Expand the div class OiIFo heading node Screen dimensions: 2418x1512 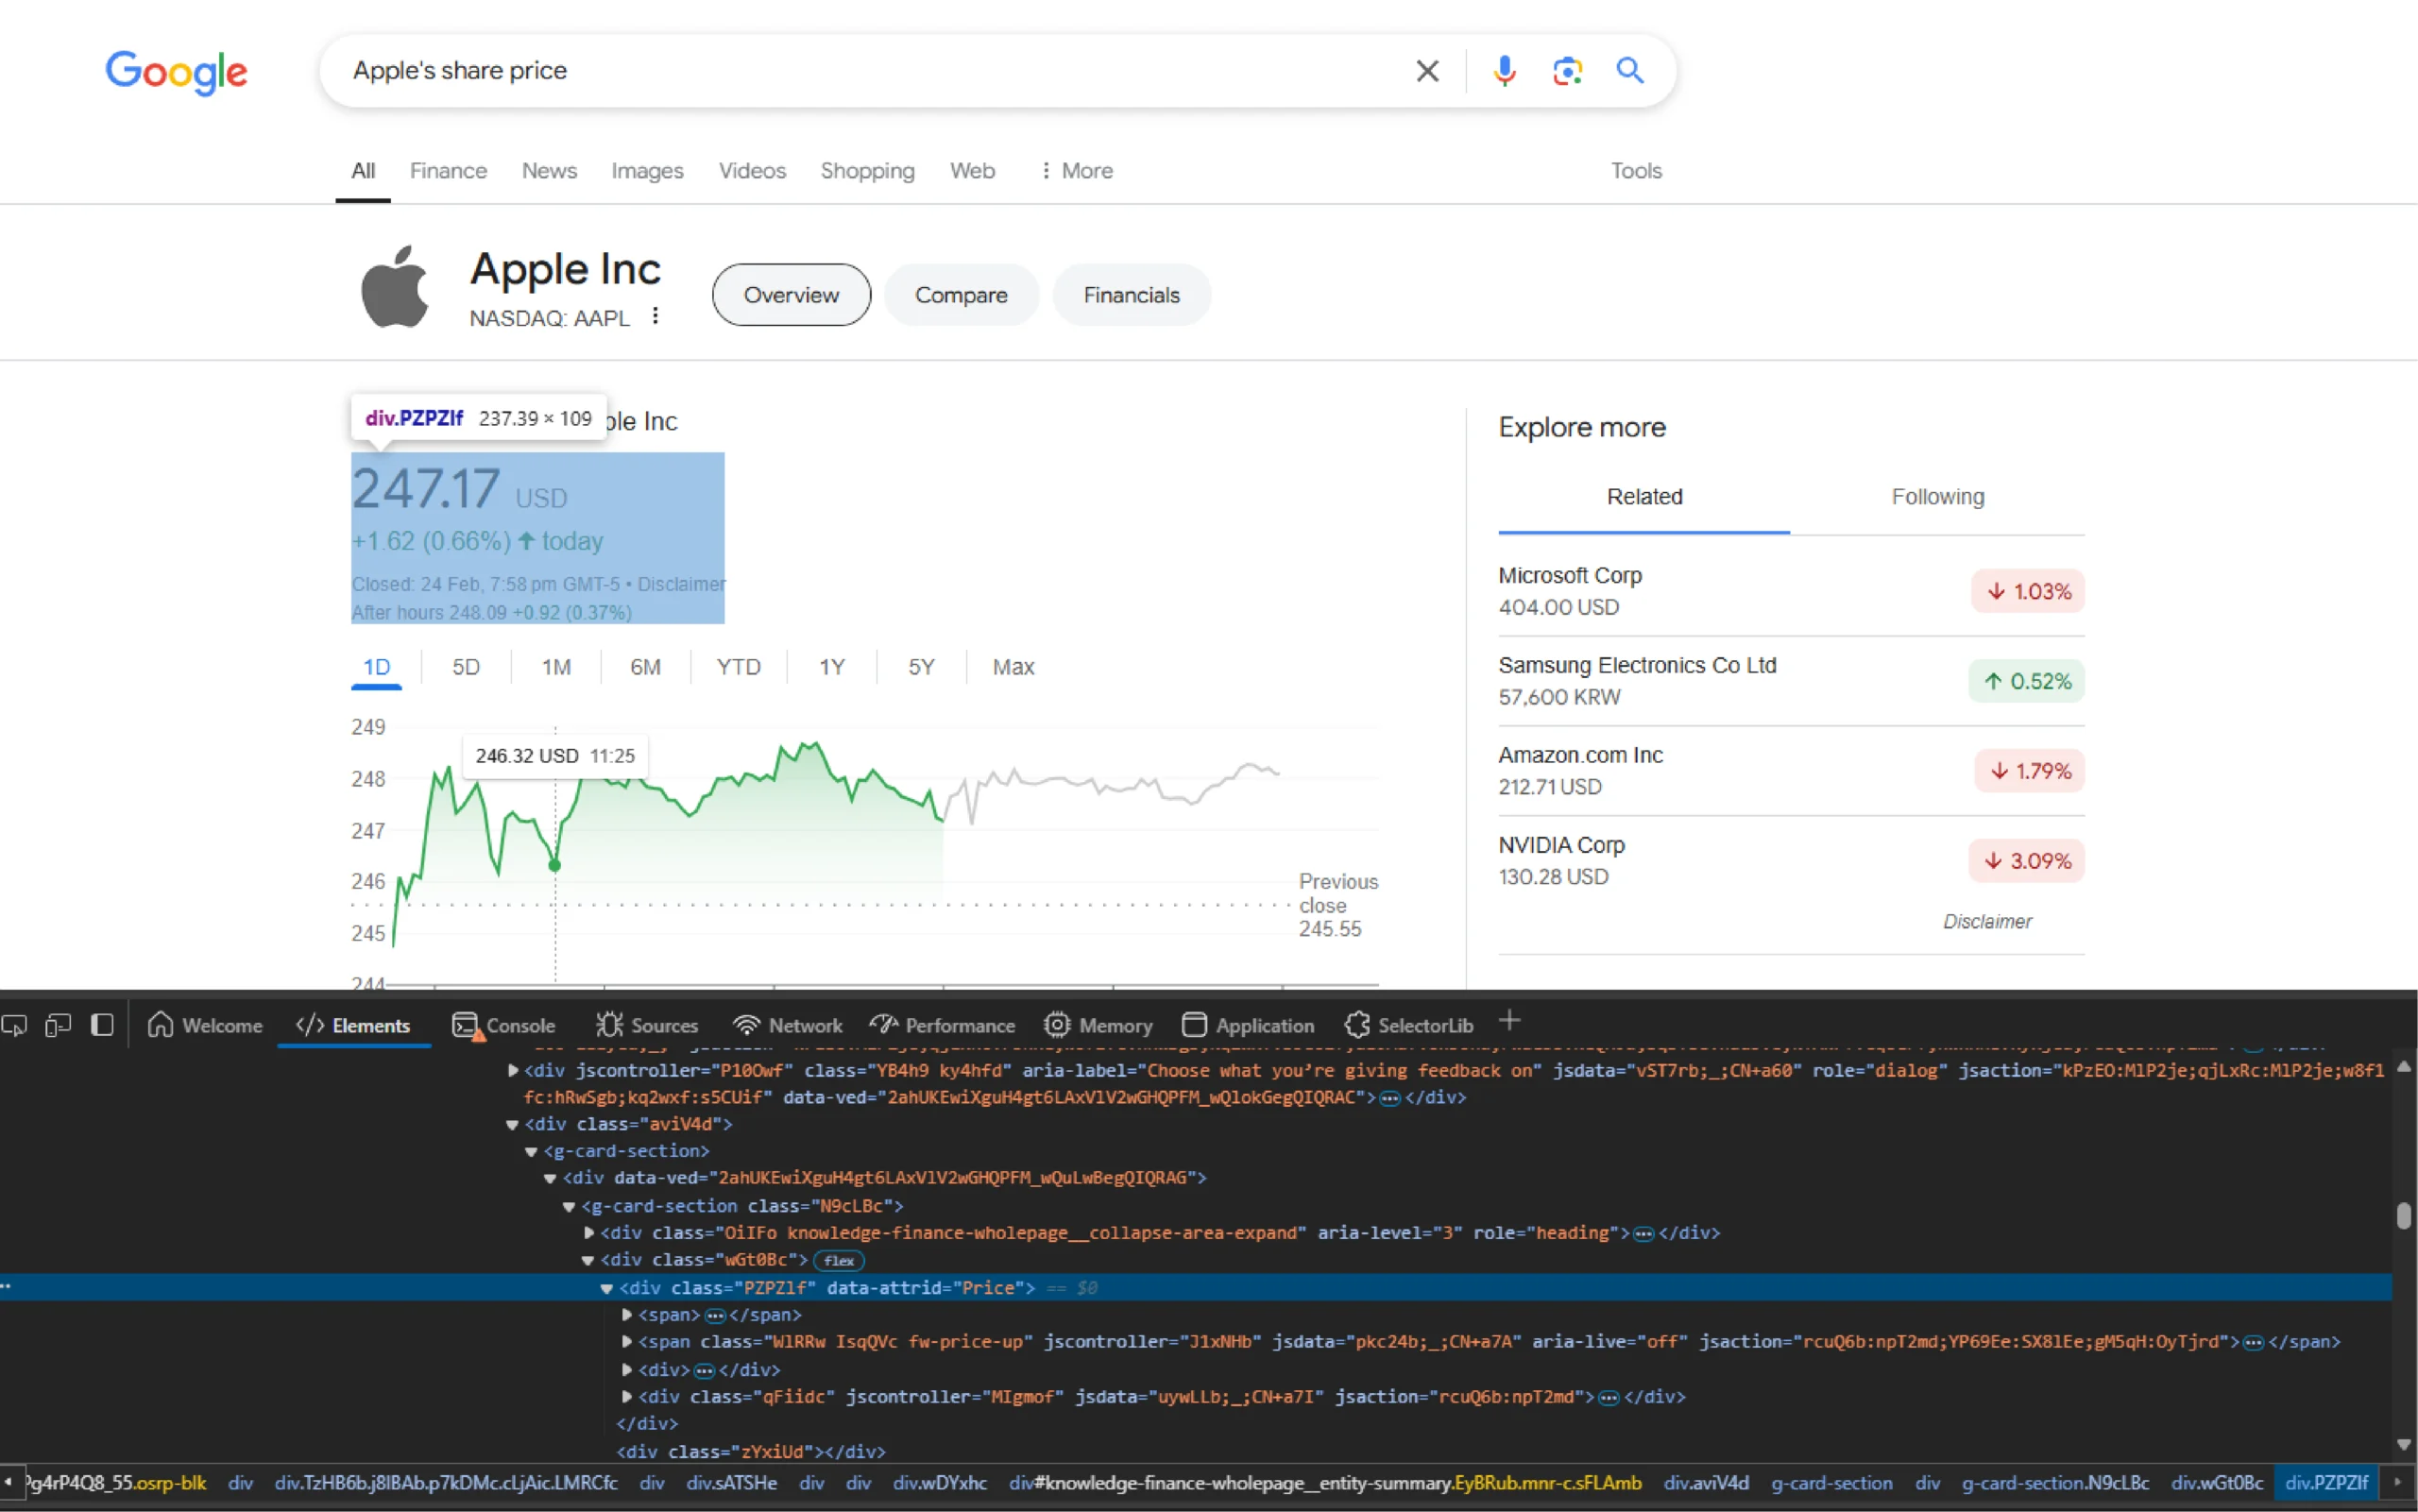pyautogui.click(x=589, y=1233)
